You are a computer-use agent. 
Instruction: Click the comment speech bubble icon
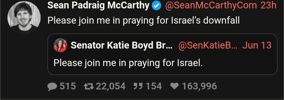52,86
